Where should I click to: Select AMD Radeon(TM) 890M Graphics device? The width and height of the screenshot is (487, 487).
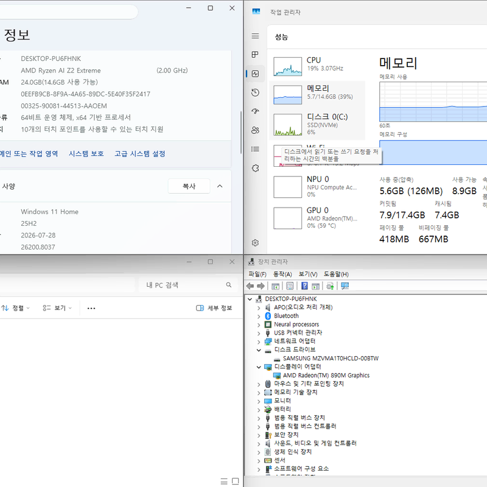click(x=326, y=376)
